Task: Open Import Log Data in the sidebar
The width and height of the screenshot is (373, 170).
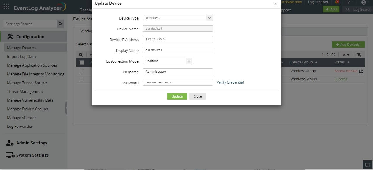Action: [21, 56]
